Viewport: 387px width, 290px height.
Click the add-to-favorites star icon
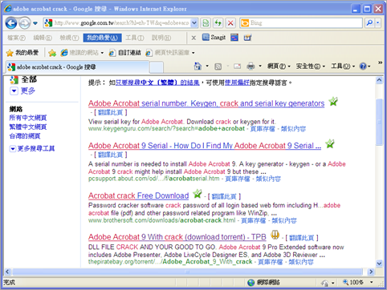click(52, 53)
